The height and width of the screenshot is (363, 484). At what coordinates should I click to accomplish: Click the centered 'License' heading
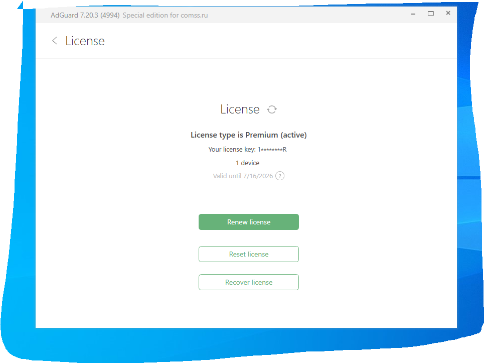[240, 109]
